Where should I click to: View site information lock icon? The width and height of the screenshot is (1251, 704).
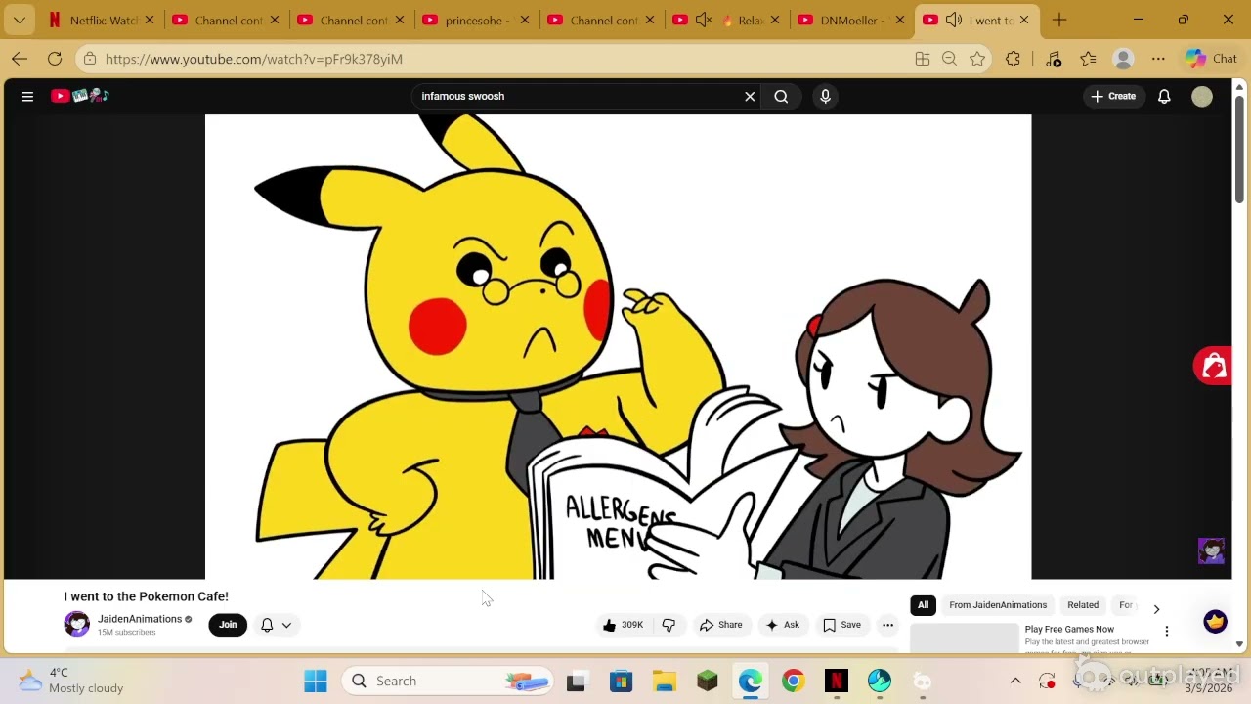tap(90, 59)
